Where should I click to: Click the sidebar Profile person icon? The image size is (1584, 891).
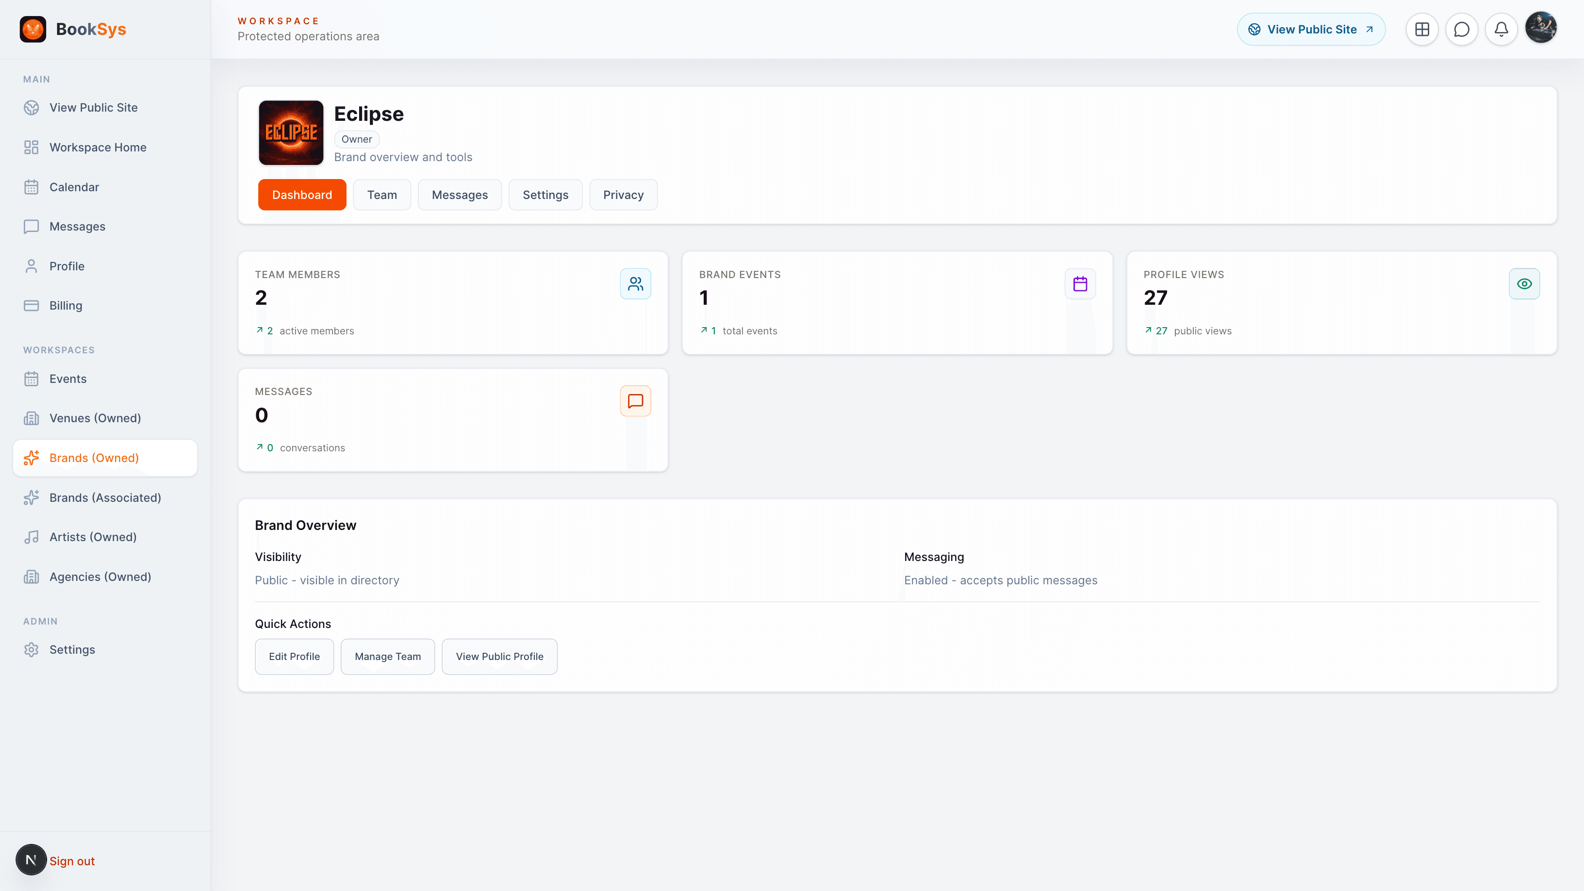[x=32, y=266]
